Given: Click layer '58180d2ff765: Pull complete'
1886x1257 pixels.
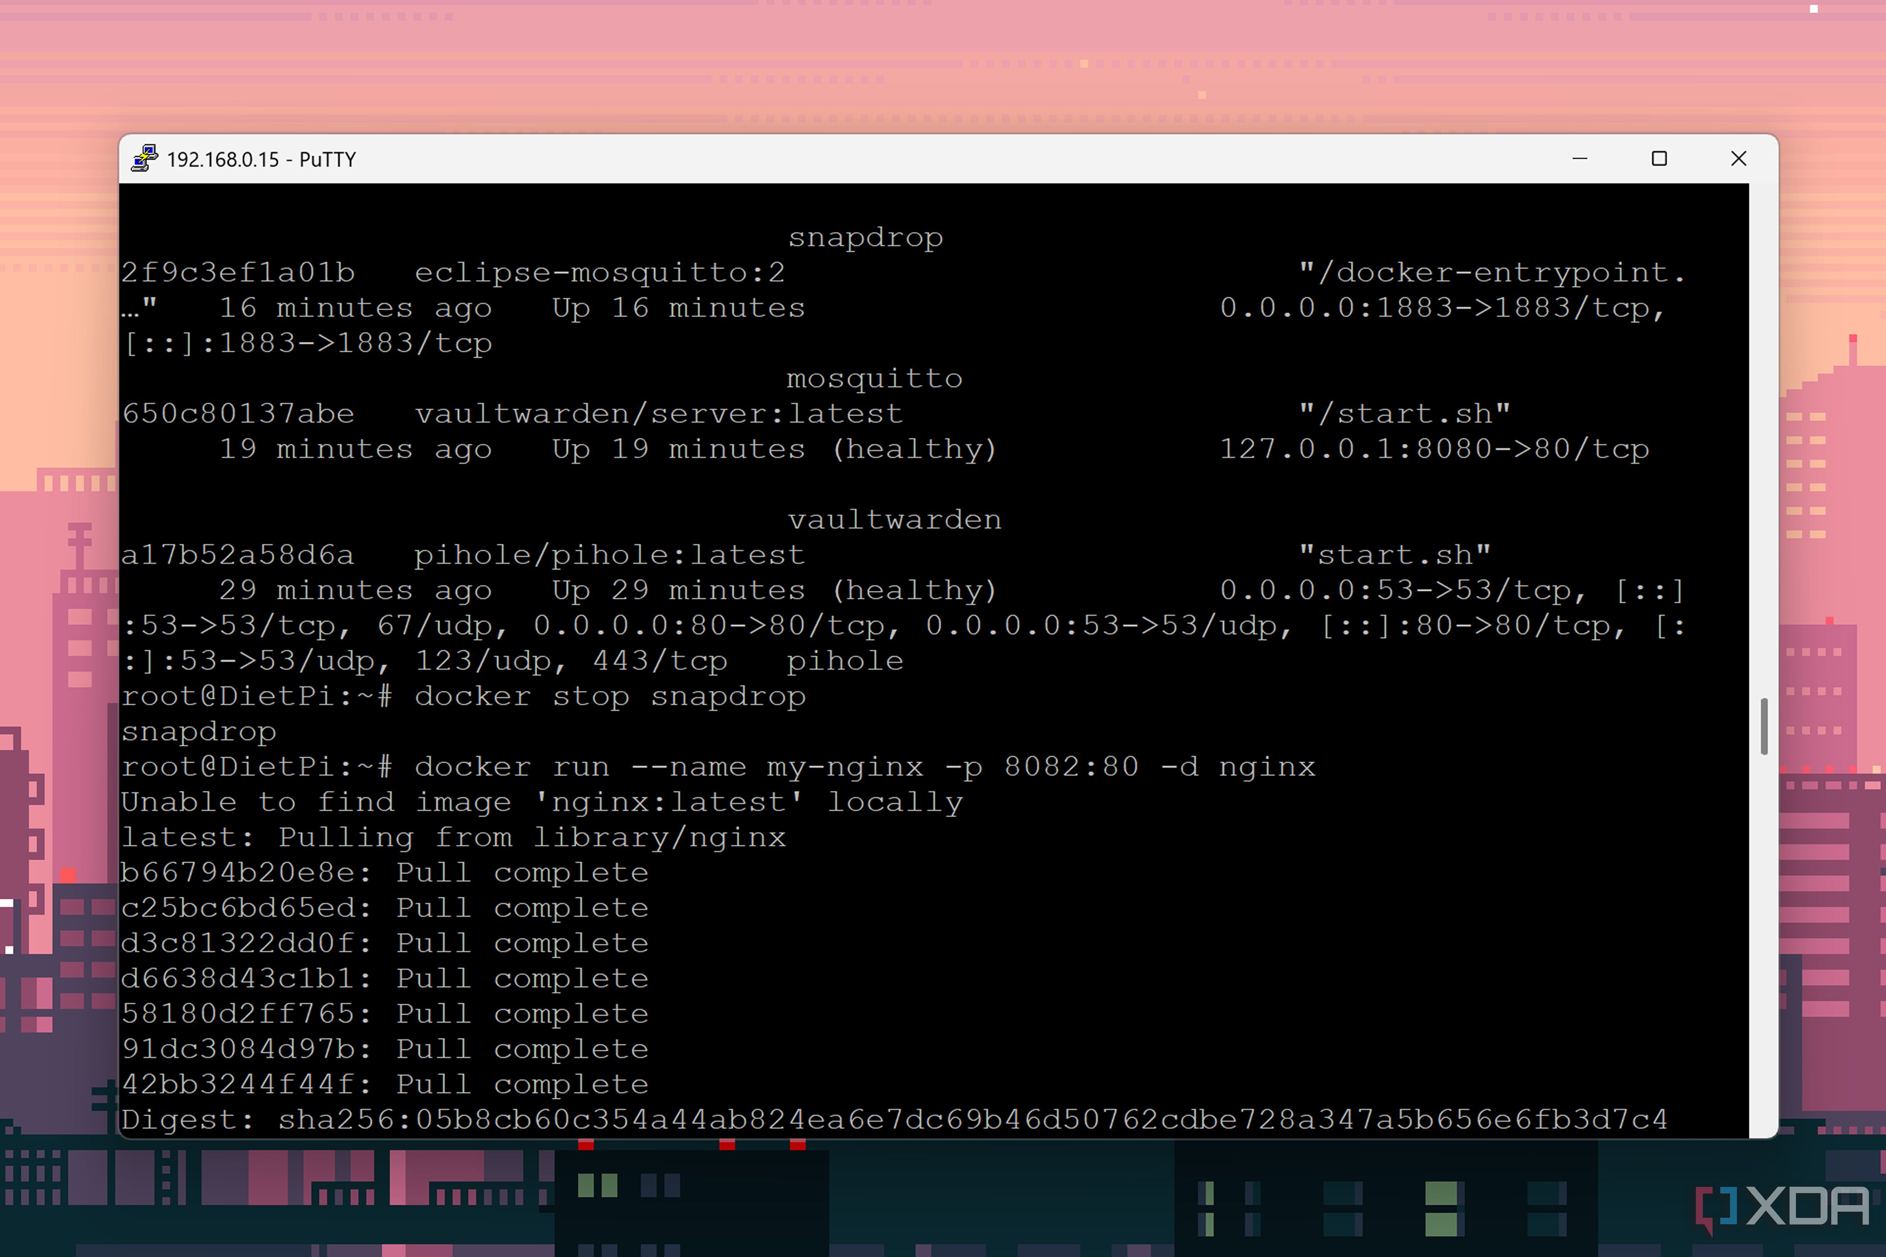Looking at the screenshot, I should coord(385,1013).
